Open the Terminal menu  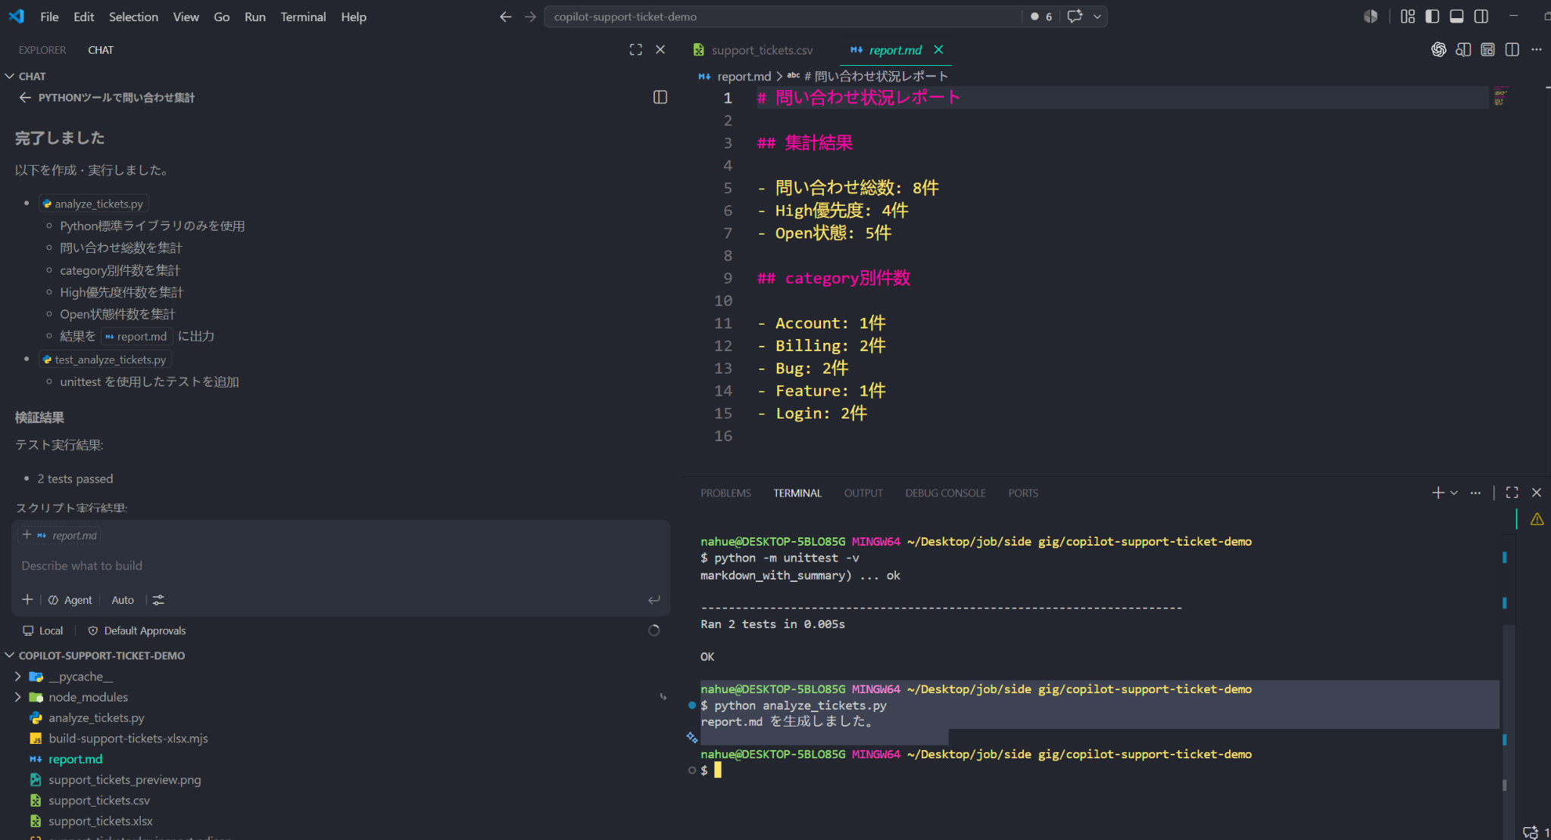tap(303, 16)
